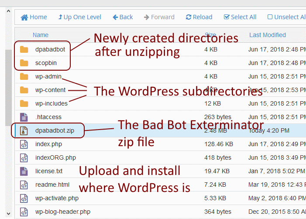Click the Today 4:20 PM modified date

[x=269, y=130]
